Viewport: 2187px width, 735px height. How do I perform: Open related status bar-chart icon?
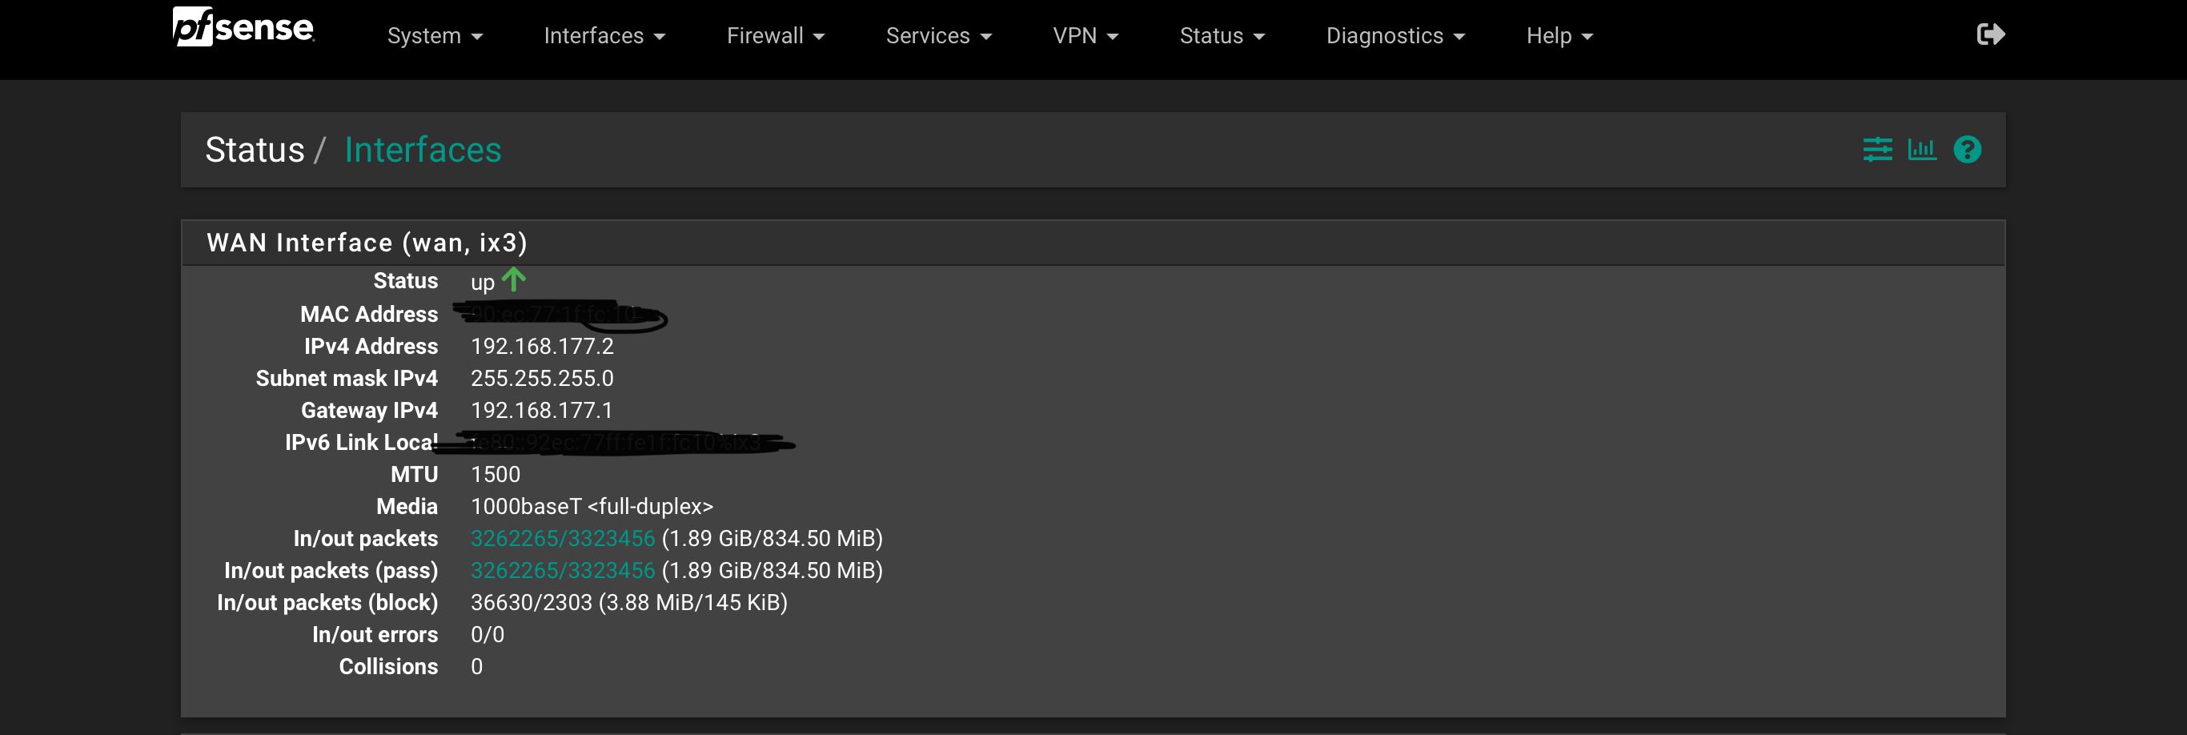pyautogui.click(x=1922, y=150)
